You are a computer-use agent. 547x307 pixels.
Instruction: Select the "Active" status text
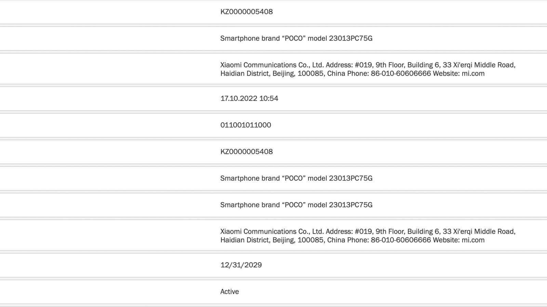pyautogui.click(x=229, y=292)
